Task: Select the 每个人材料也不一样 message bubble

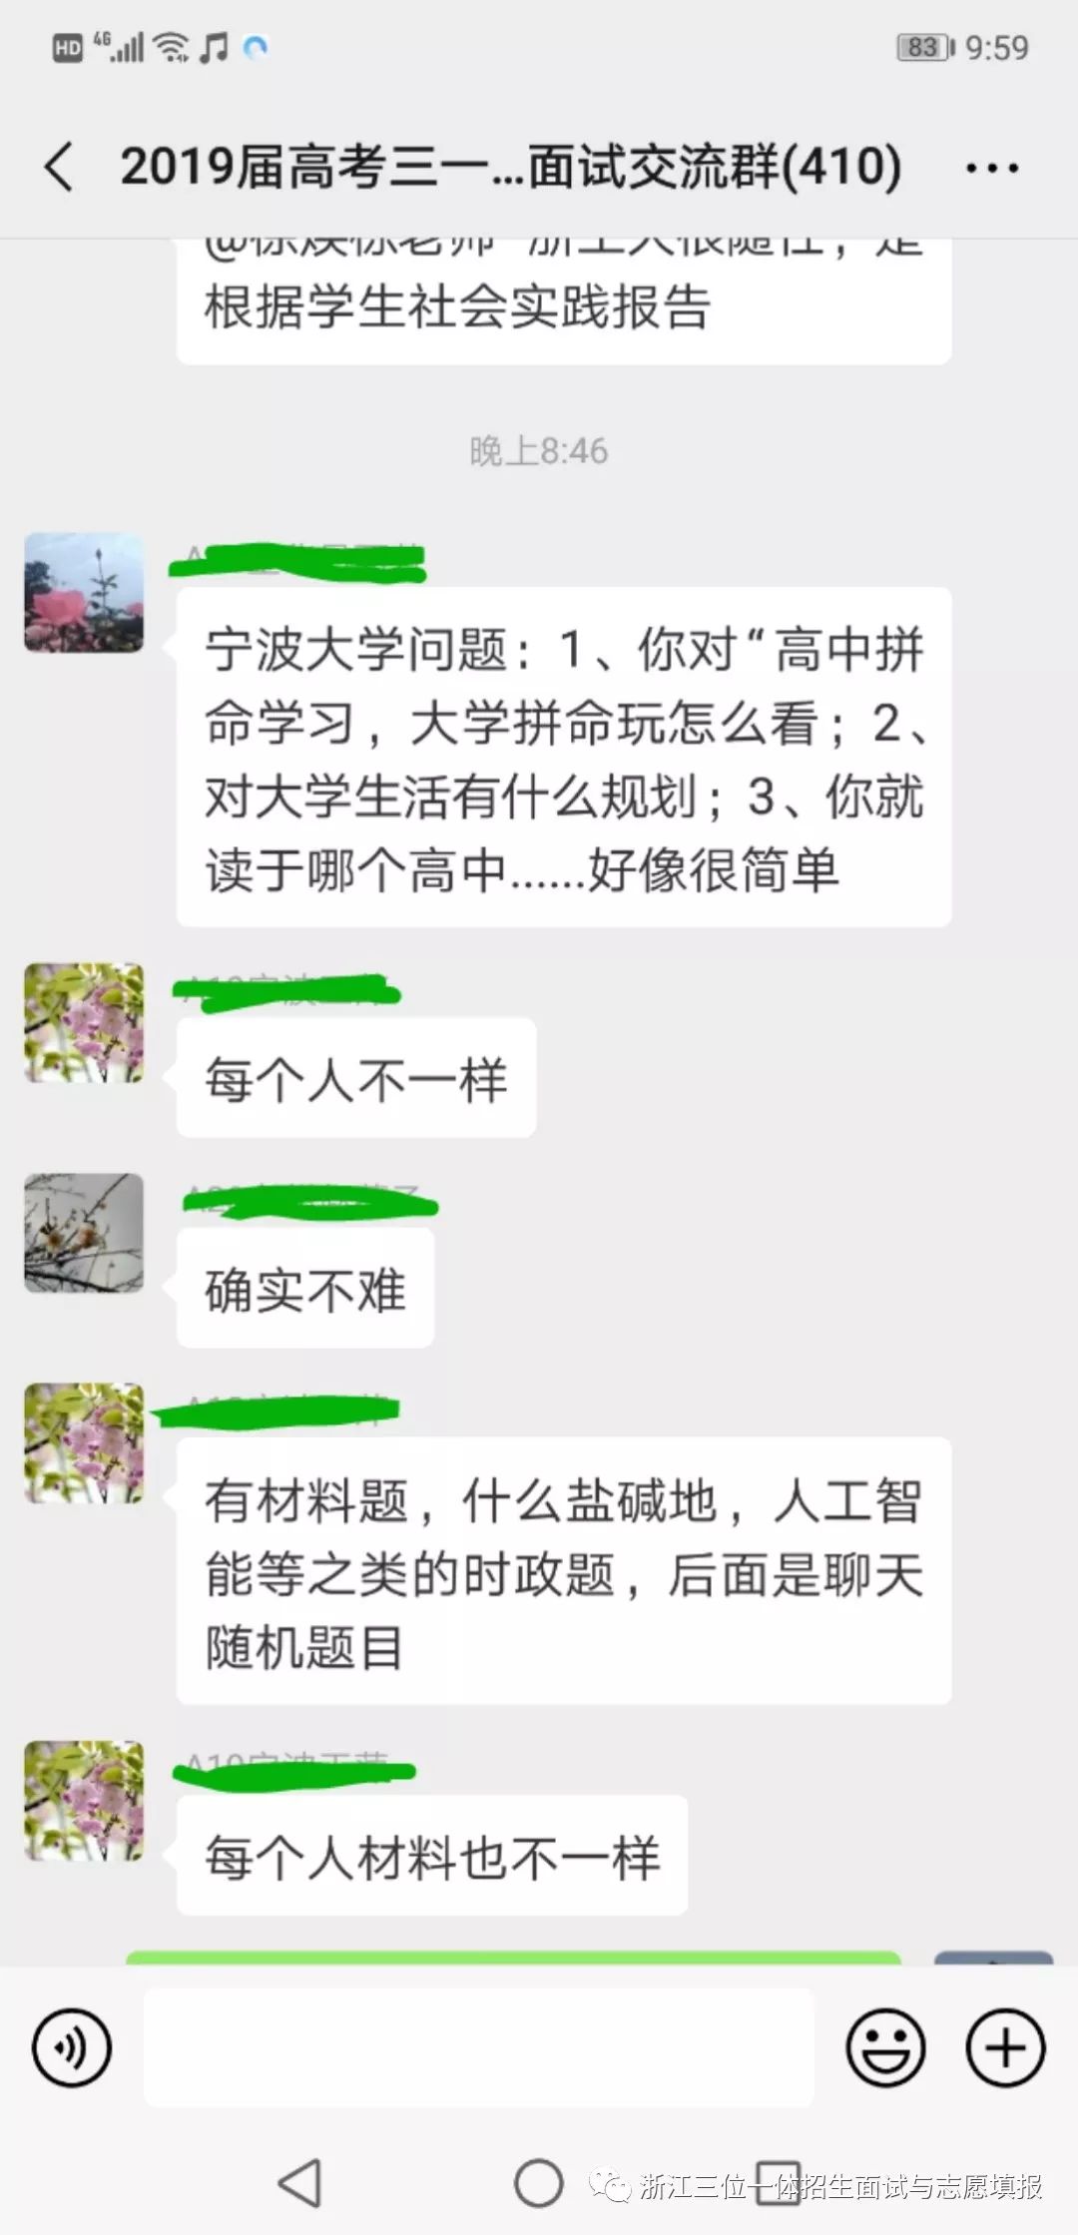Action: (x=432, y=1855)
